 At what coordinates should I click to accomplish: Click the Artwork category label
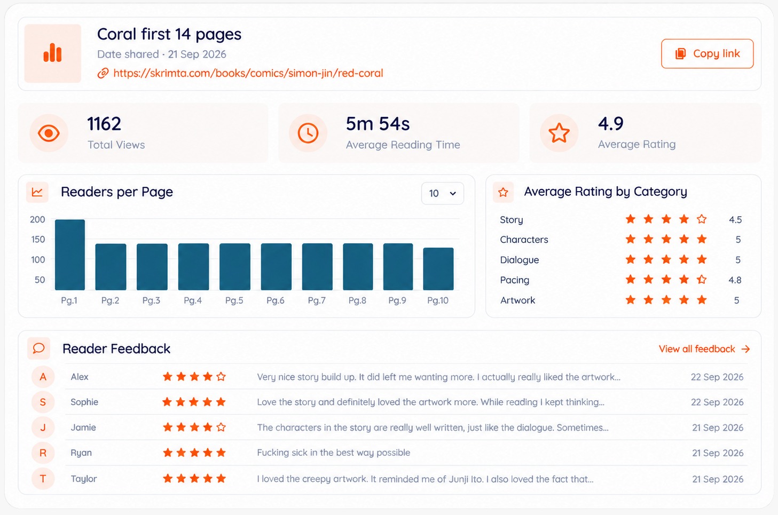tap(517, 300)
